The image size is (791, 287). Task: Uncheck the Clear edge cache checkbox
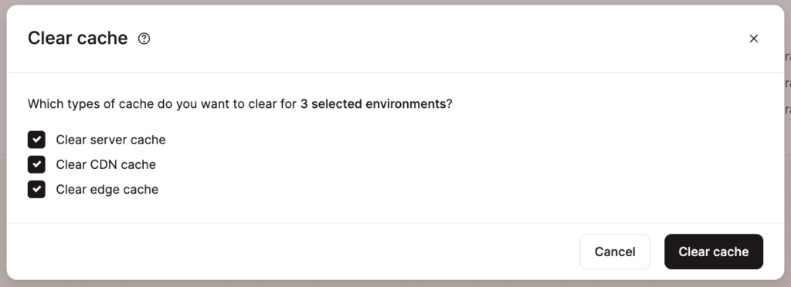point(36,189)
